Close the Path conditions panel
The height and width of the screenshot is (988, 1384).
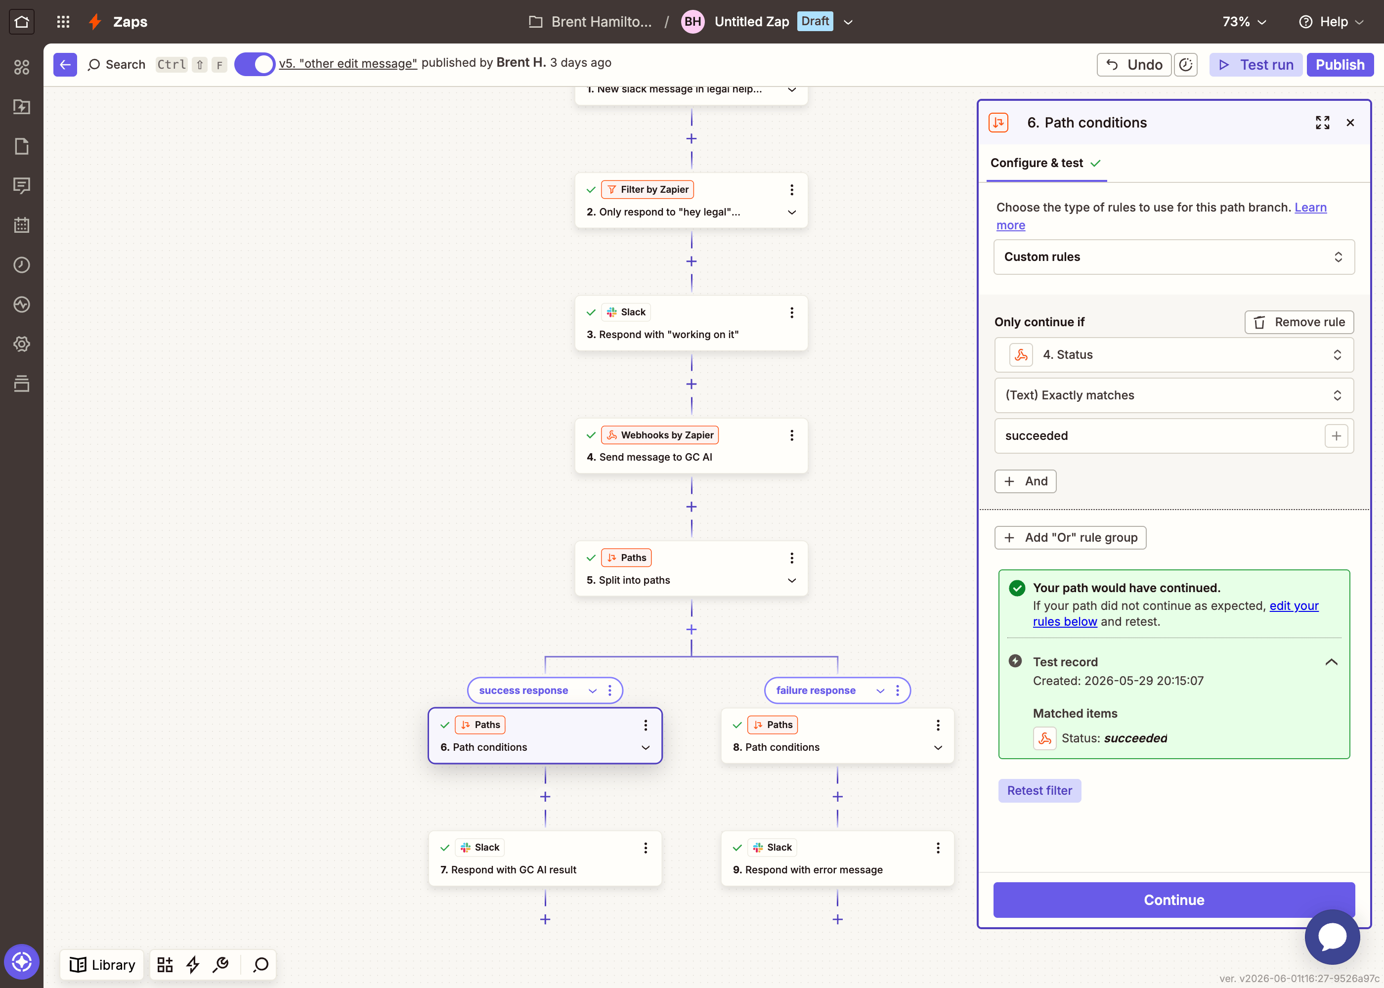click(1350, 123)
